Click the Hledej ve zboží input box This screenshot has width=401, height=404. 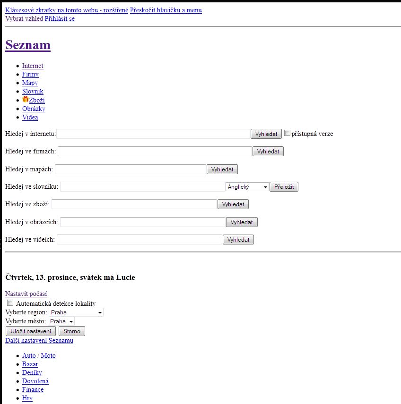[134, 204]
